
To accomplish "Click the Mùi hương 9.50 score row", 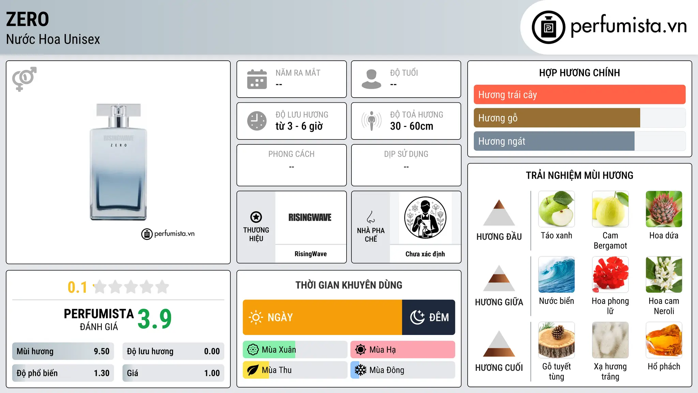I will [63, 351].
